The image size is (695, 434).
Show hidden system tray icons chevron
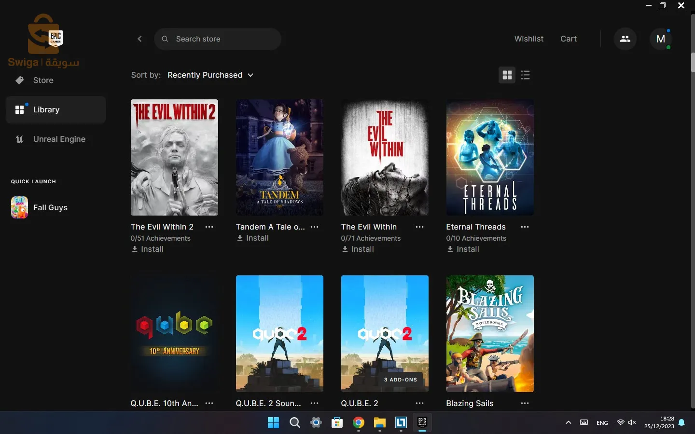[x=569, y=423]
